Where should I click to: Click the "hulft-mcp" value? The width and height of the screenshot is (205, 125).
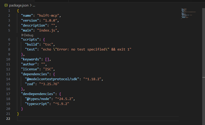click(48, 16)
